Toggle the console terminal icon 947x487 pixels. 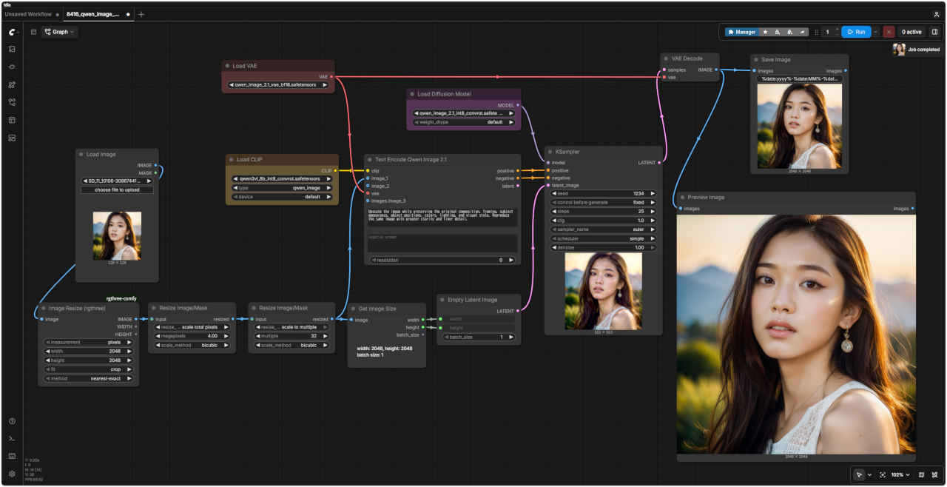(x=12, y=439)
